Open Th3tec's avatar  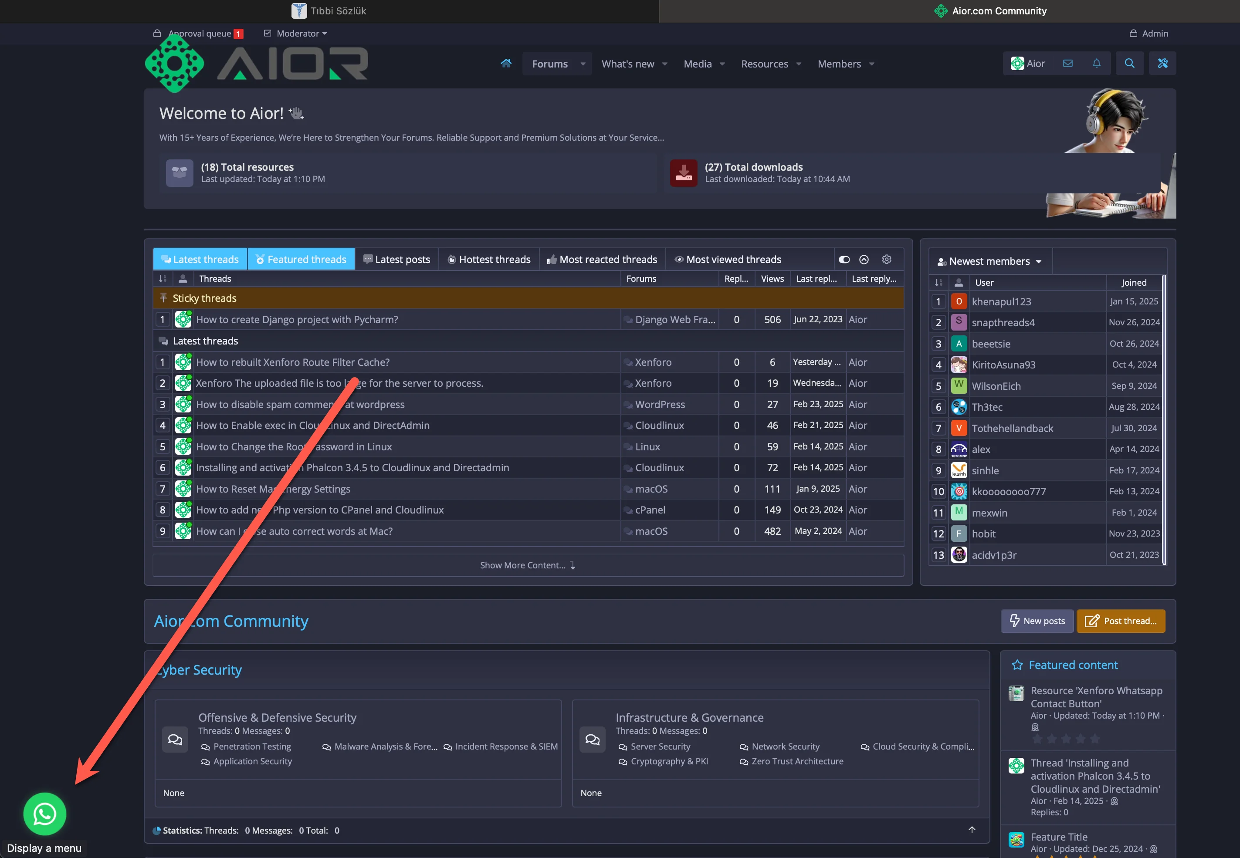coord(959,407)
